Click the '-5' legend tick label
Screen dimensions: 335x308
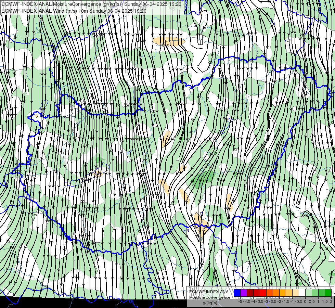(240, 301)
